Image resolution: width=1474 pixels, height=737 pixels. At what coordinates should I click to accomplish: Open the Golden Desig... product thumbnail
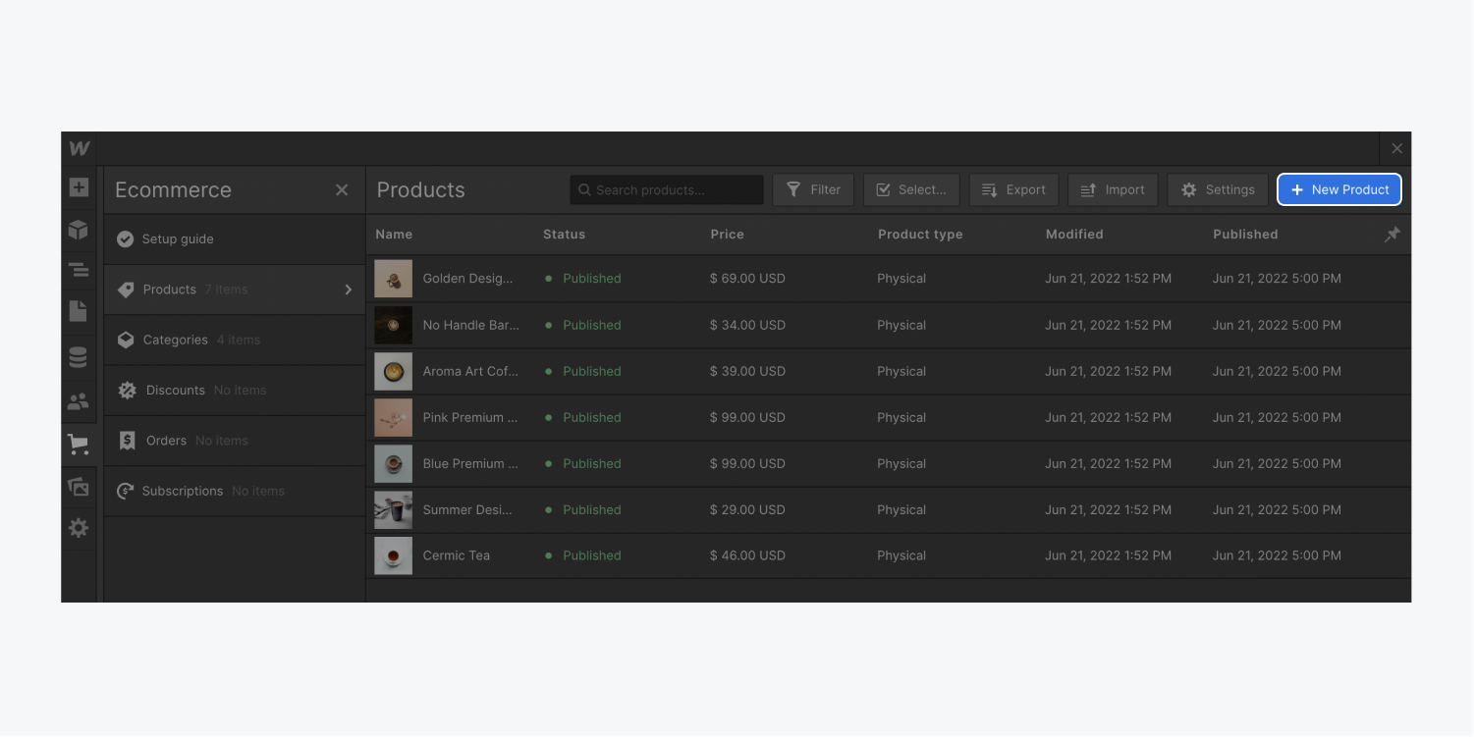click(393, 279)
